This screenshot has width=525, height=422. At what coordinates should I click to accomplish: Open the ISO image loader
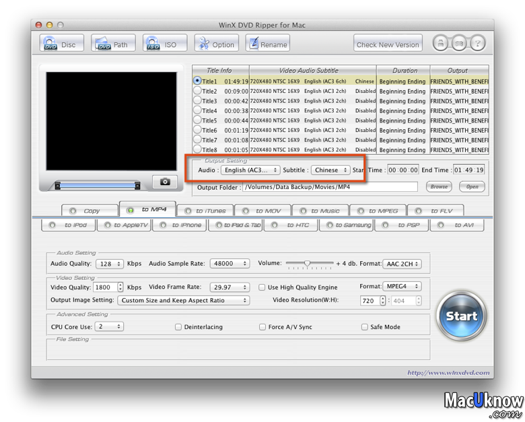coord(162,44)
